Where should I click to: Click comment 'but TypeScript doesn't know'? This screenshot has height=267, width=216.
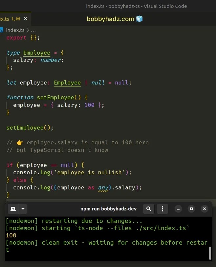click(62, 150)
